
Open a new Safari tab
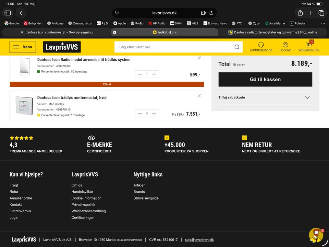tap(311, 13)
